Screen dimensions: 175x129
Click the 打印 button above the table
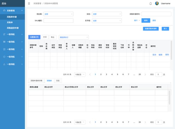pyautogui.click(x=45, y=37)
